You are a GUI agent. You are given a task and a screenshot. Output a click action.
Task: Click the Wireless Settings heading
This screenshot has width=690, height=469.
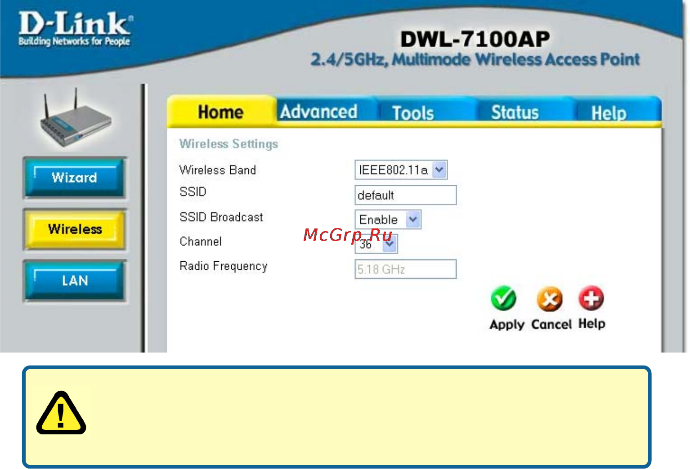tap(229, 144)
